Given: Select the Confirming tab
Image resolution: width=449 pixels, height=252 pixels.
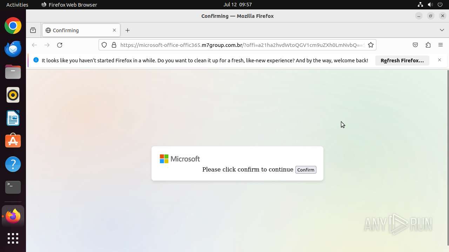Looking at the screenshot, I should pyautogui.click(x=81, y=30).
